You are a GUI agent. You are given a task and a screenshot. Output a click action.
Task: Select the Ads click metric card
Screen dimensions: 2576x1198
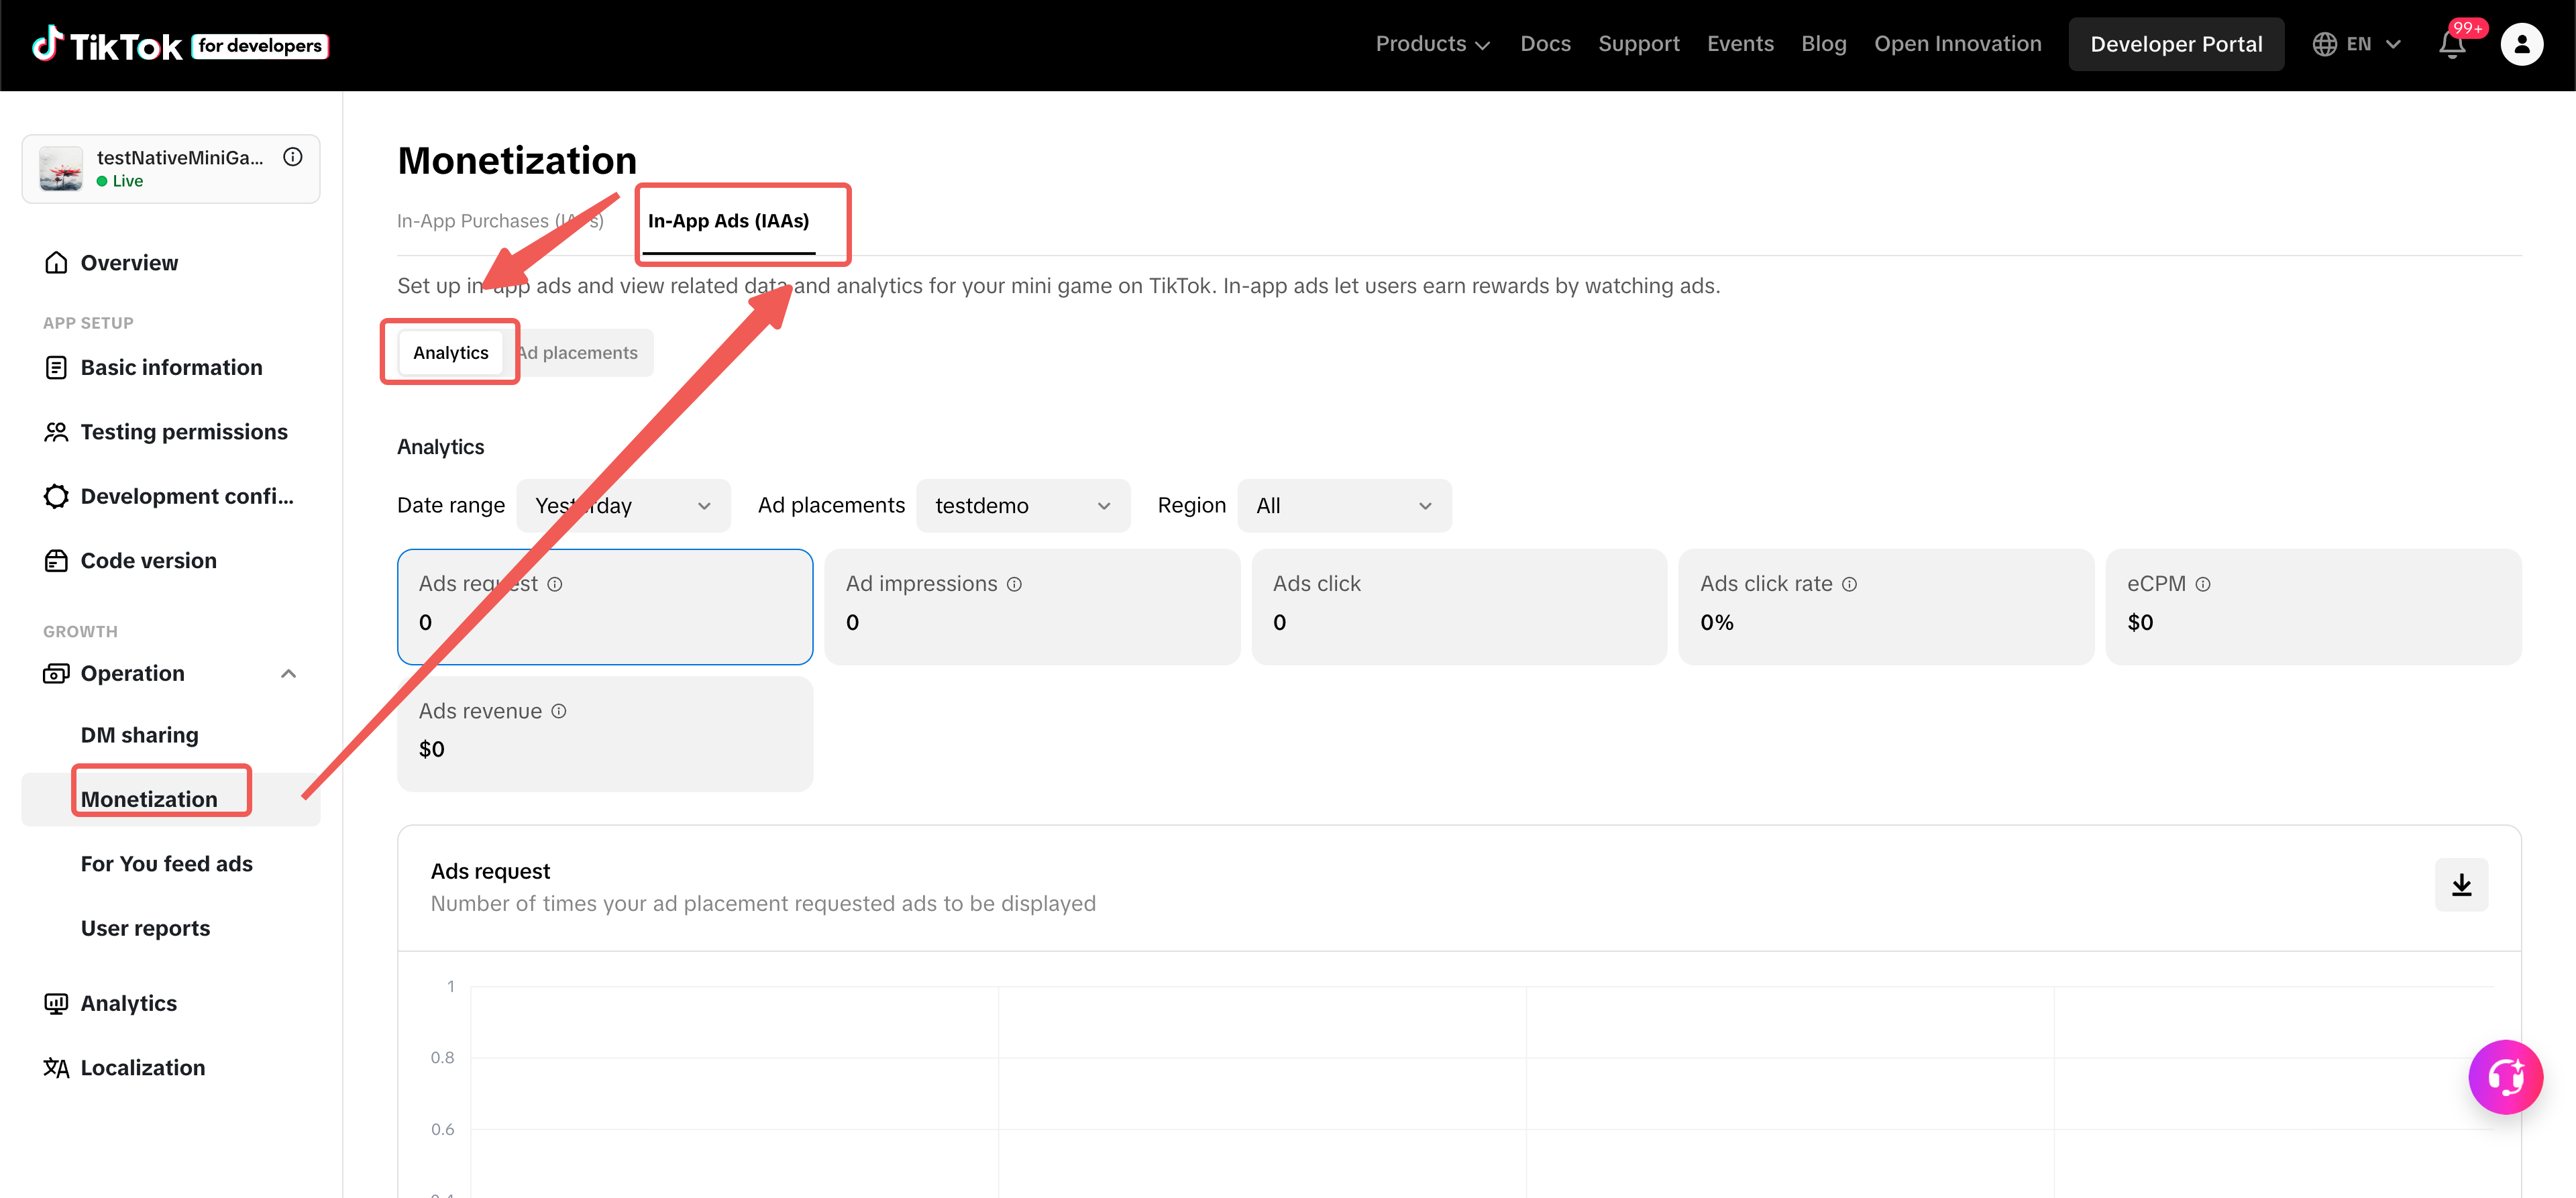1459,607
